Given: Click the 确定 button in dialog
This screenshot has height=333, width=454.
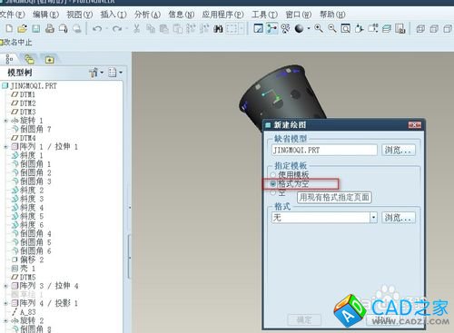Looking at the screenshot, I should [x=304, y=320].
